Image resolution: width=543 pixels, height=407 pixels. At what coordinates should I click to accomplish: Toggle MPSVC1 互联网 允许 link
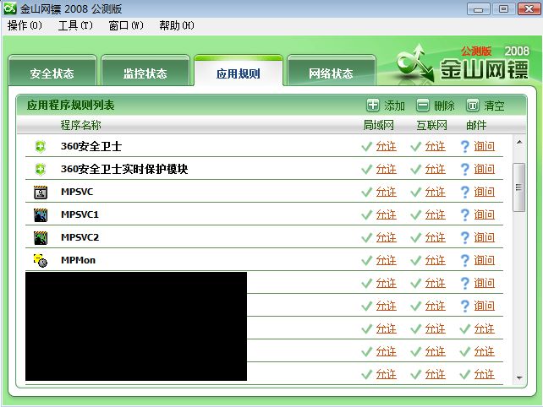coord(436,215)
